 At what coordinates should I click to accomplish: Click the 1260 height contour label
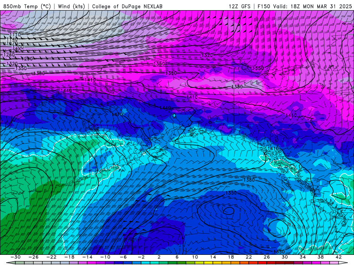coord(9,55)
